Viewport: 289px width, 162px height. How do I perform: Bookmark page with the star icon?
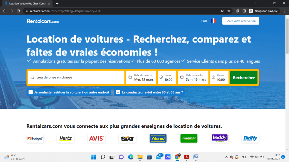(229, 11)
